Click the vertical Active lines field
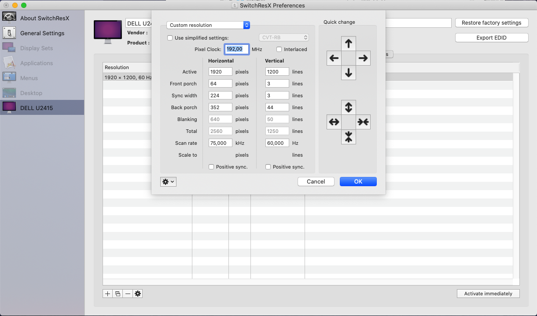Viewport: 537px width, 316px height. point(277,72)
